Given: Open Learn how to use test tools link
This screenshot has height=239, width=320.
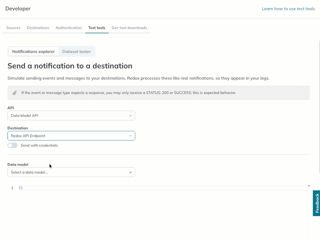Looking at the screenshot, I should 288,9.
